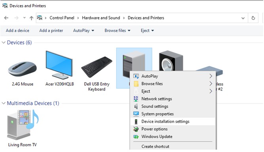Click the up one level arrow
Screen dimensions: 264x152
click(x=31, y=18)
